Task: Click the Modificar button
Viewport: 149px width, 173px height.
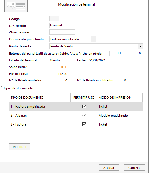Action: click(x=20, y=146)
